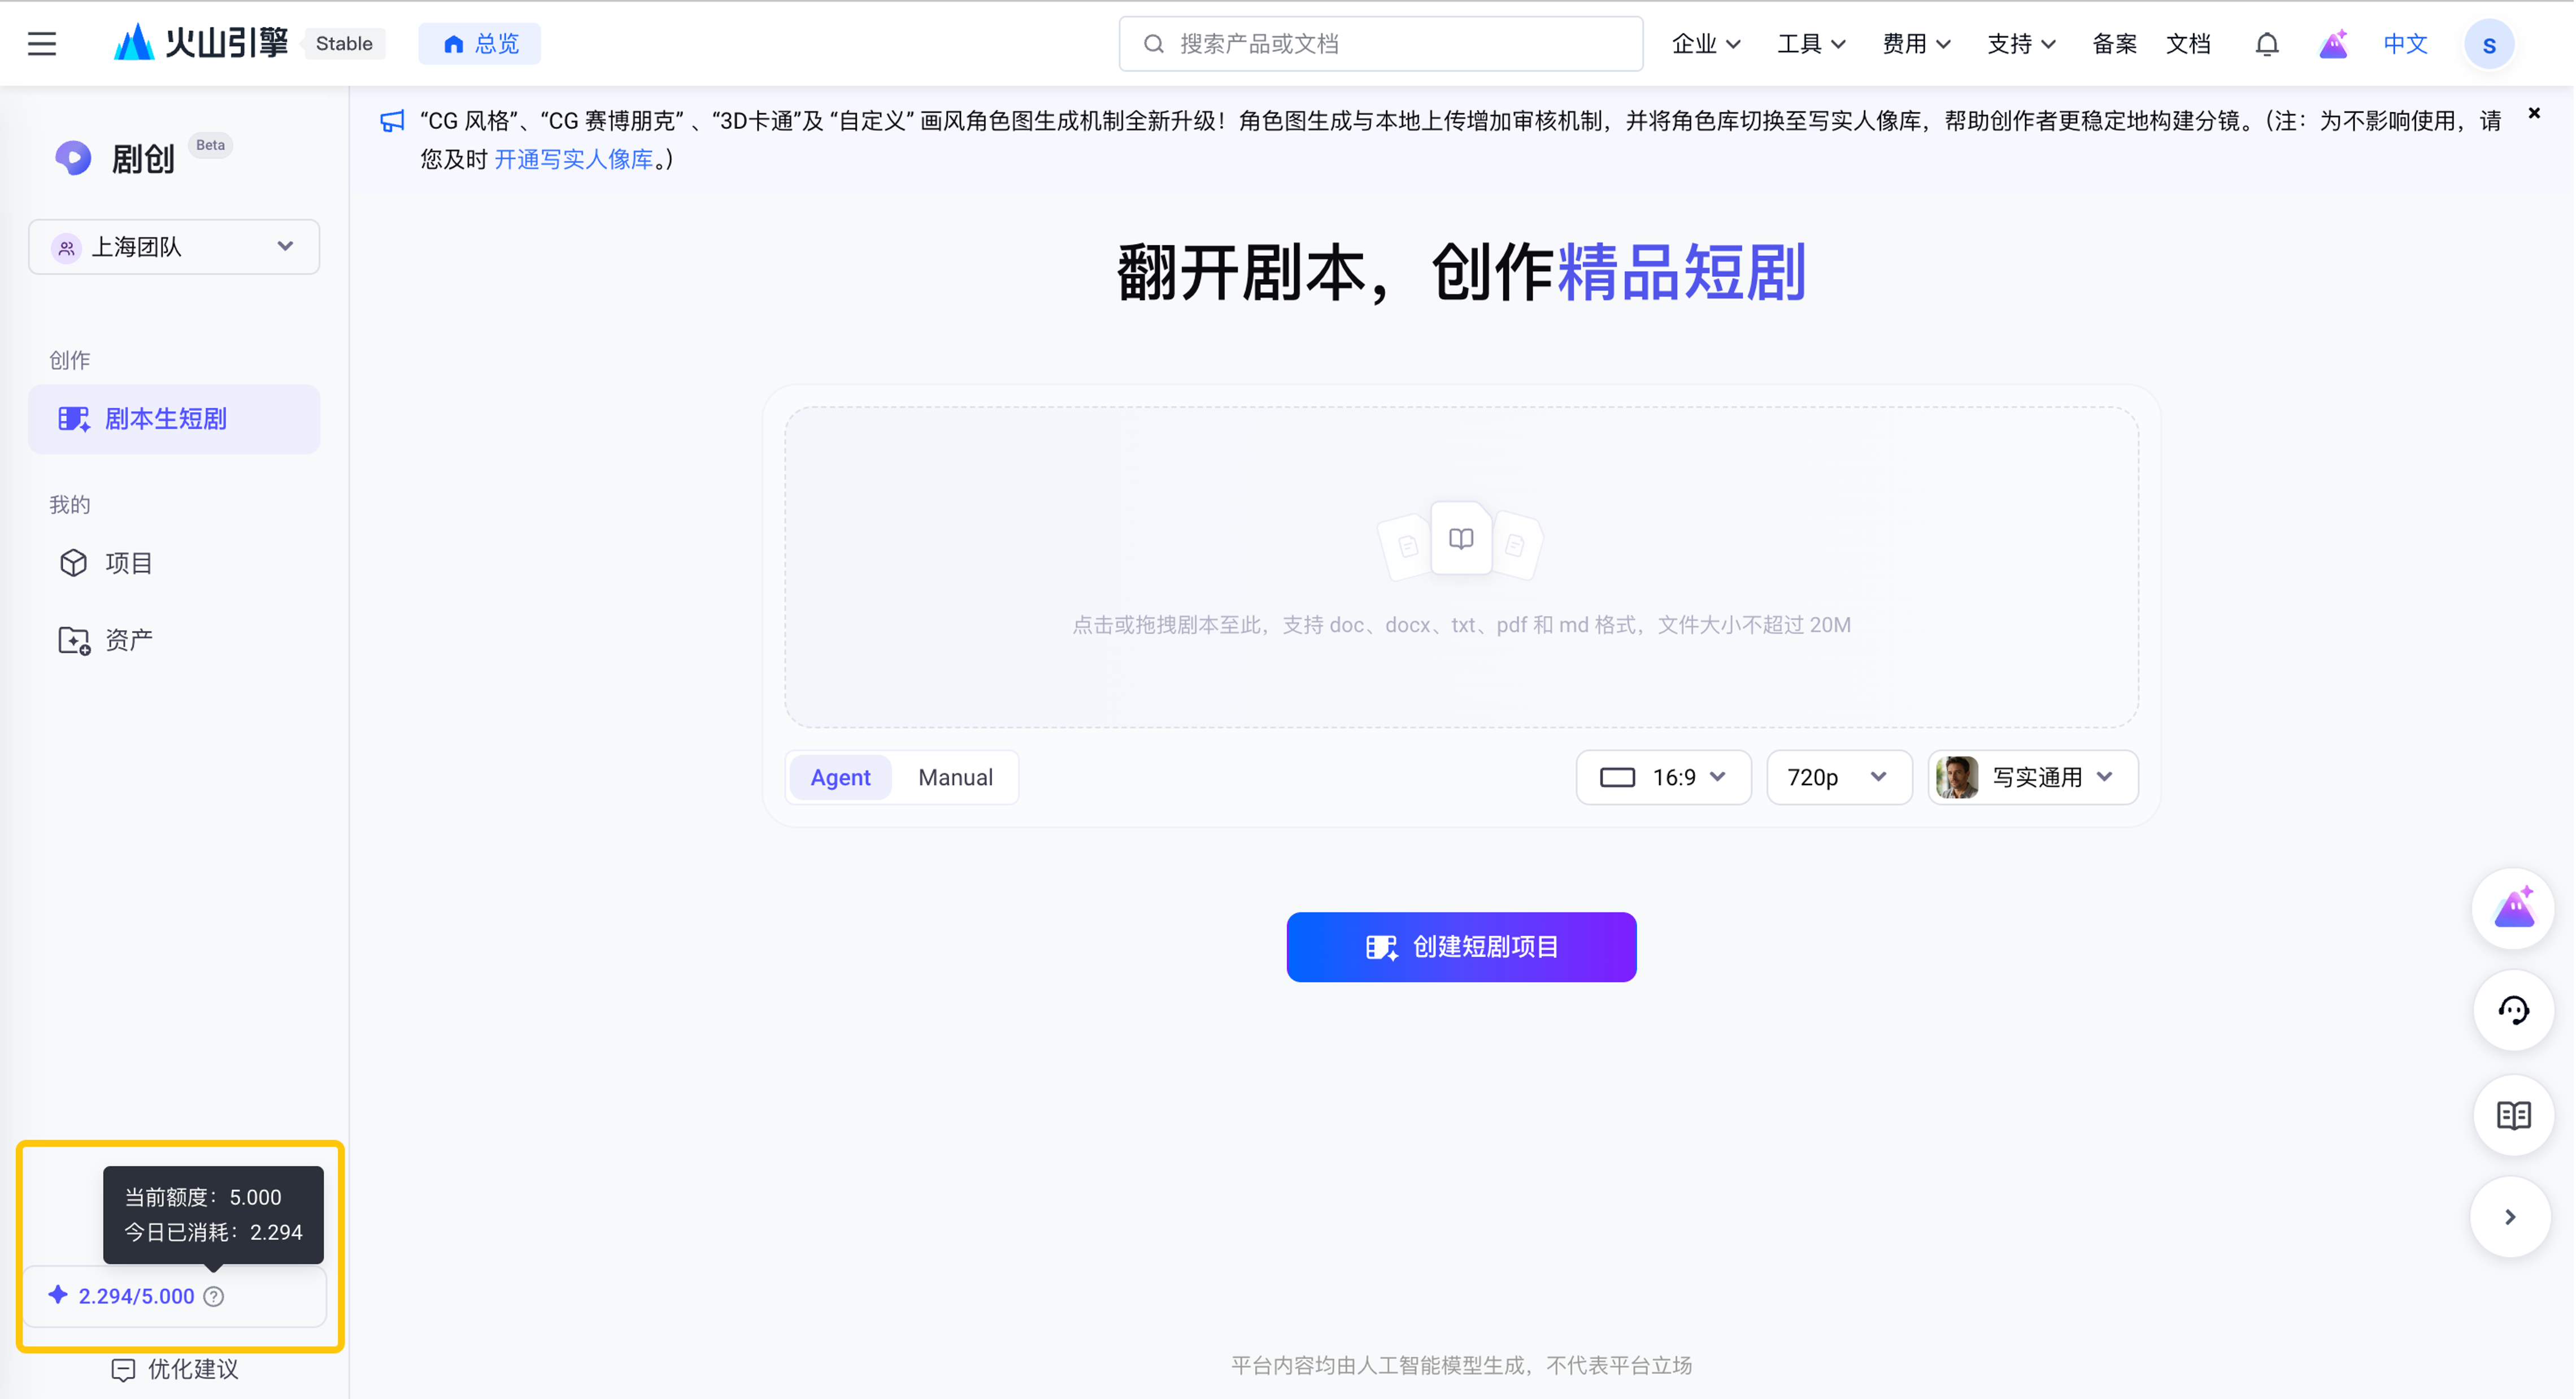Open the 文档 page

(x=2188, y=44)
